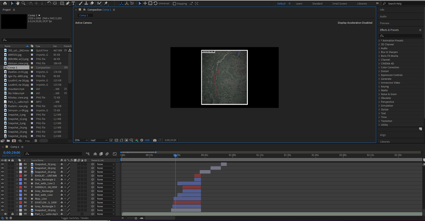425x221 pixels.
Task: Switch to the Learn workspace
Action: point(299,3)
